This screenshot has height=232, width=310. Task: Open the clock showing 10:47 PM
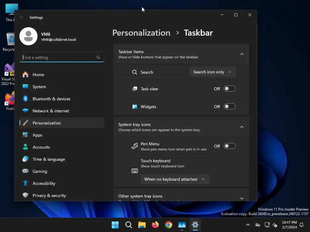coord(289,225)
